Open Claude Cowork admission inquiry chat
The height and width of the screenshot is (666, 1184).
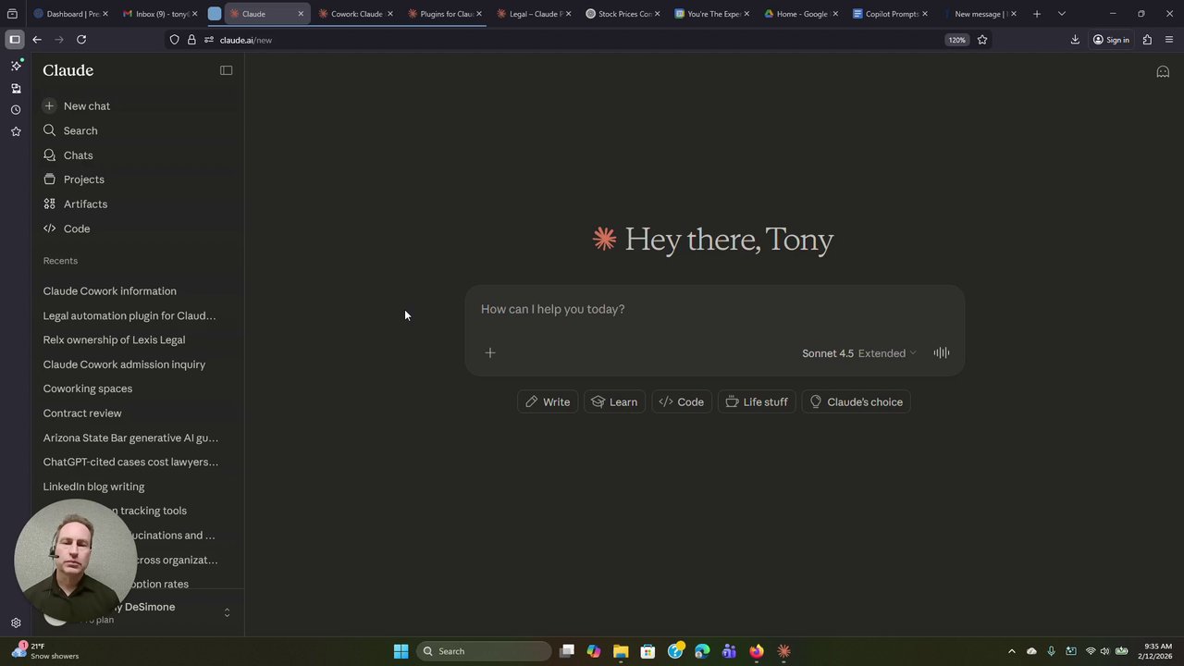[124, 364]
